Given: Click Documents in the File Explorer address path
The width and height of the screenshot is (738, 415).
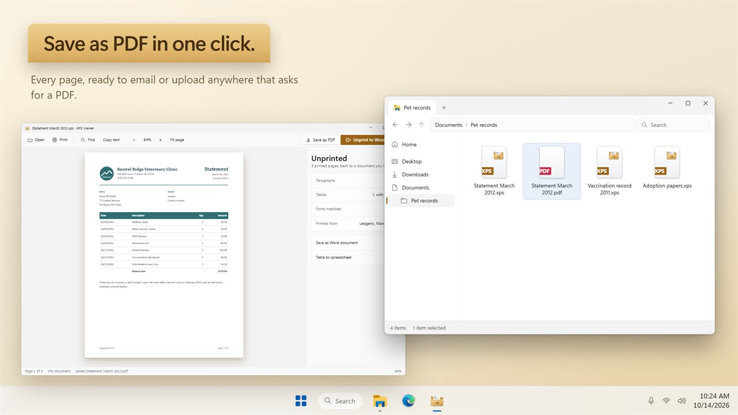Looking at the screenshot, I should pos(449,125).
